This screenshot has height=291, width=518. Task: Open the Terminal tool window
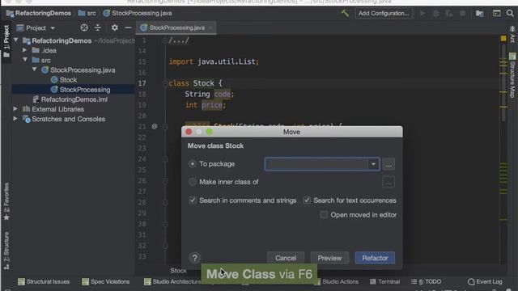[x=385, y=281]
